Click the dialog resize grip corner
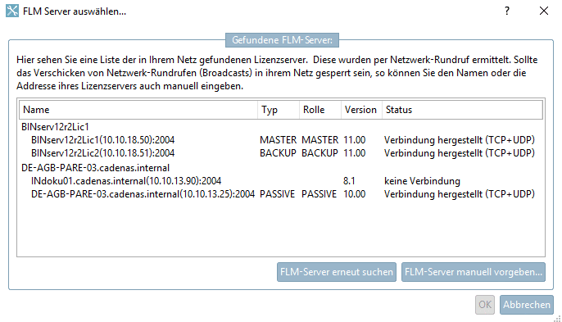The image size is (562, 322). coord(557,318)
